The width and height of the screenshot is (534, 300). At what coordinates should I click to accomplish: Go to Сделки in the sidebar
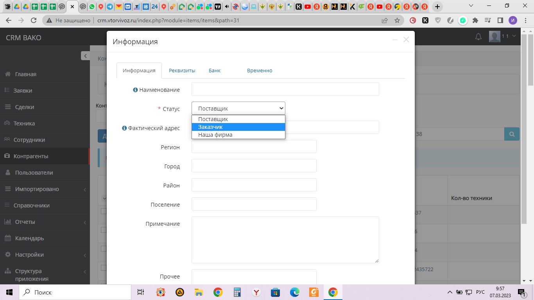[25, 107]
